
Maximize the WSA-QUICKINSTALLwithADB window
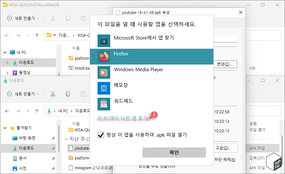coord(263,5)
